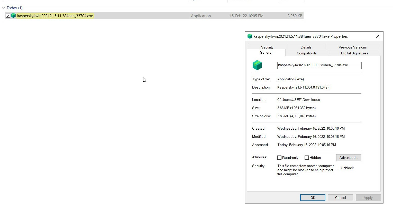Viewport: 393px width, 213px height.
Task: Click the large Kaspersky icon on the General tab
Action: click(x=257, y=65)
